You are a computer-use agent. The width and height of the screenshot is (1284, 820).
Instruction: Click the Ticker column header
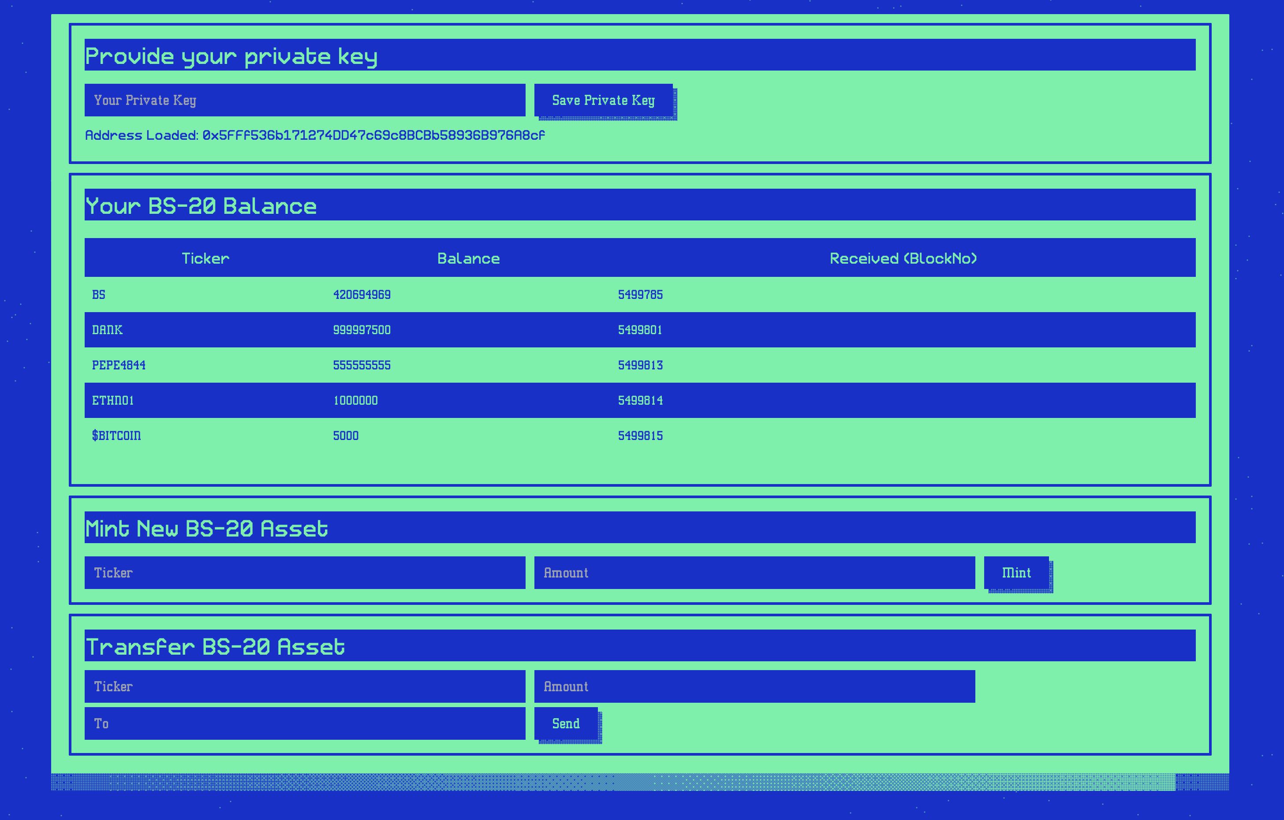click(x=205, y=258)
